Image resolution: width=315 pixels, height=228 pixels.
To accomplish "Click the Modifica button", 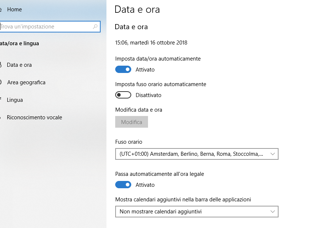I will (132, 122).
